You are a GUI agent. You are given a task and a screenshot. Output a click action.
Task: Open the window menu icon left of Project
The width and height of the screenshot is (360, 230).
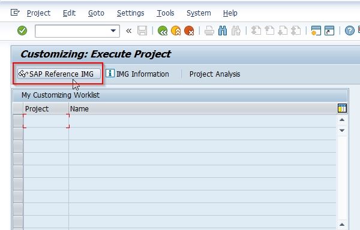click(15, 13)
